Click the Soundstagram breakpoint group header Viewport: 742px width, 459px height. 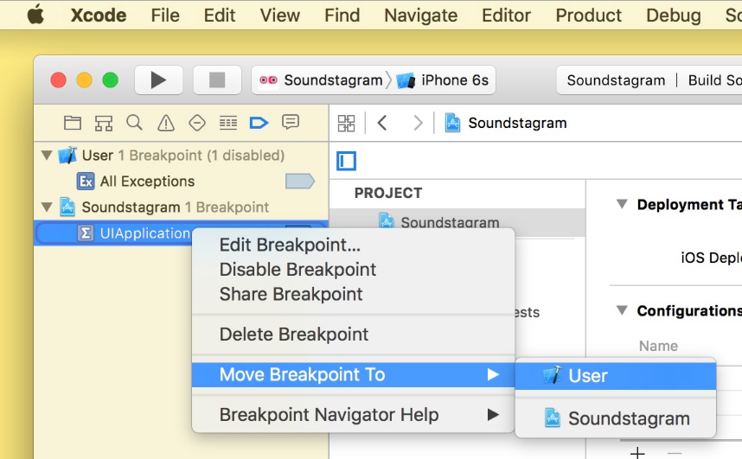pos(182,207)
